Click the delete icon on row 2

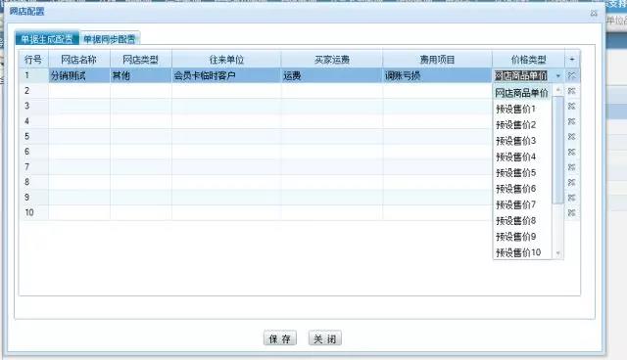(572, 91)
